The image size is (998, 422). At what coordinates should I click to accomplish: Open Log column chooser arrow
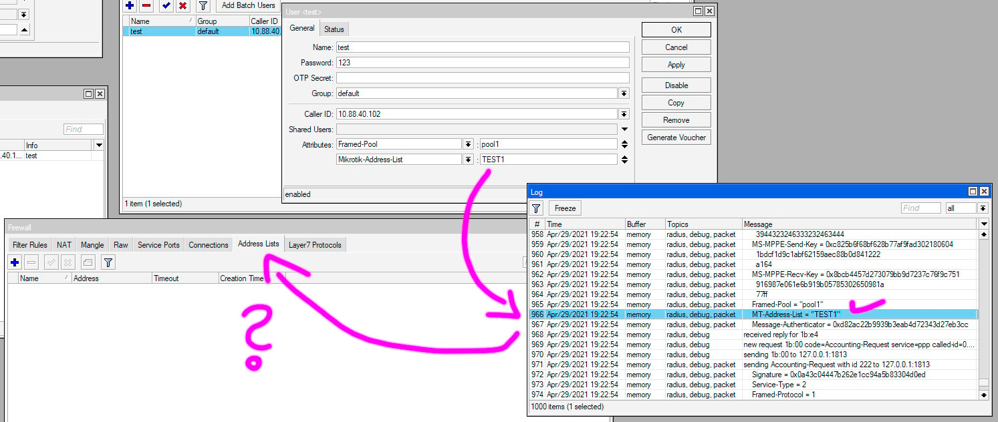pyautogui.click(x=983, y=224)
